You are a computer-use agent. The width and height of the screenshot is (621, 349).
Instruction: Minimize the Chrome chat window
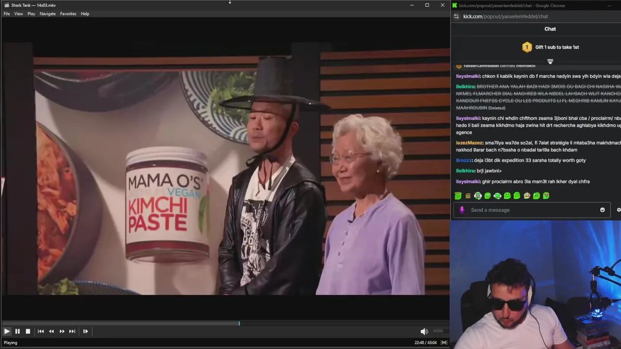point(609,5)
